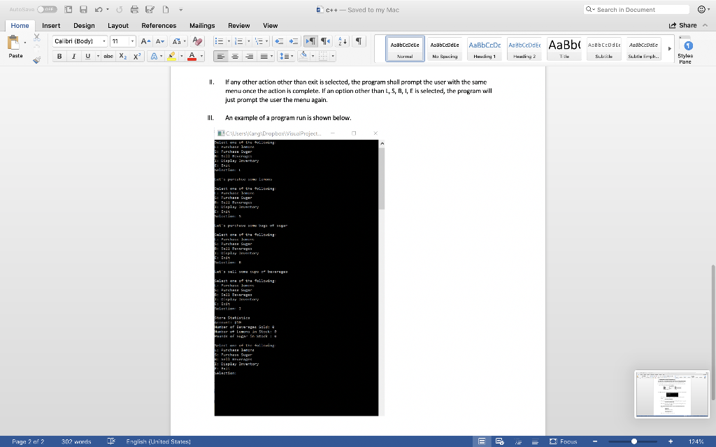Toggle Strikethrough abc formatting

tap(108, 56)
